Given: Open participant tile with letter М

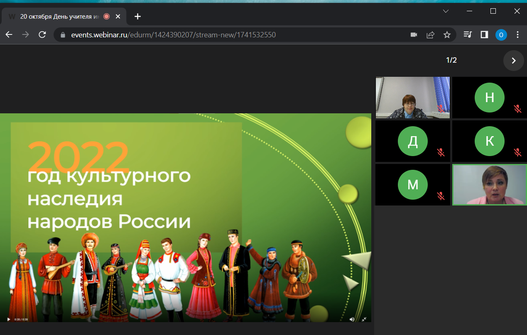Looking at the screenshot, I should [413, 185].
